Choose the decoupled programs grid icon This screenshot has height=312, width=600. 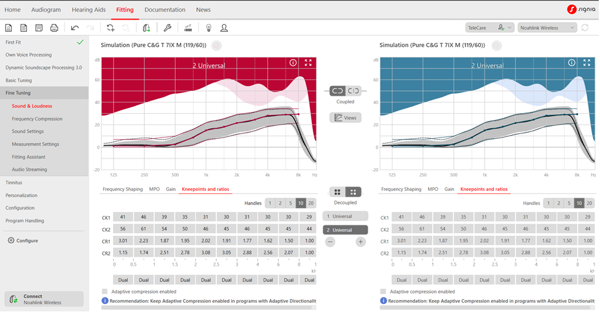pyautogui.click(x=353, y=192)
